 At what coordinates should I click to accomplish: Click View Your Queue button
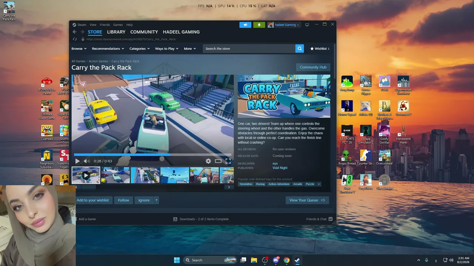(x=307, y=200)
